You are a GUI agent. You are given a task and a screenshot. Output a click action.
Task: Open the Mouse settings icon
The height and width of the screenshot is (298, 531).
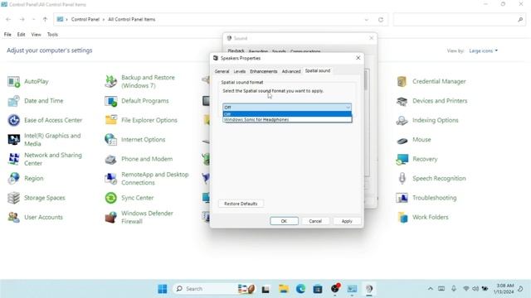pyautogui.click(x=402, y=140)
